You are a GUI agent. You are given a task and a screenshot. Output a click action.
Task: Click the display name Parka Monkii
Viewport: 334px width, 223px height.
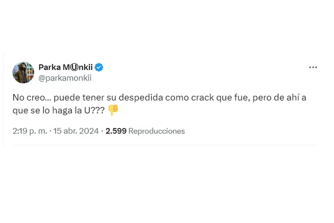[x=65, y=68]
